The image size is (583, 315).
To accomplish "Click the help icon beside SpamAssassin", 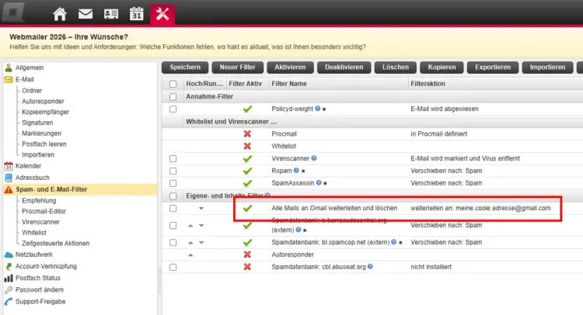I will 319,183.
